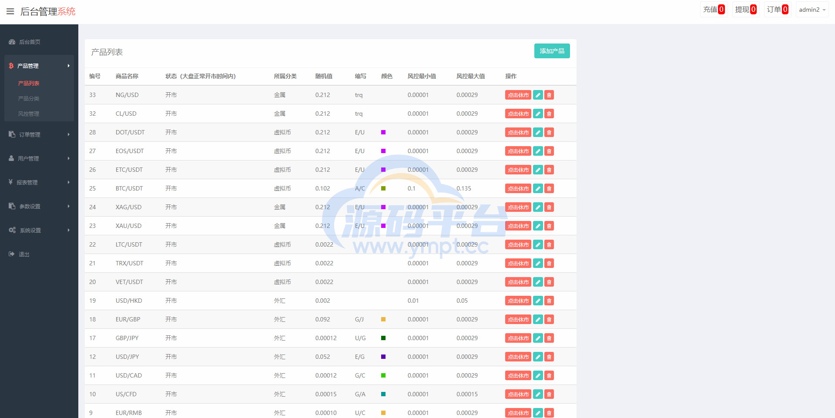This screenshot has width=835, height=418.
Task: Delete the CL/USD product via trash icon
Action: coord(549,114)
